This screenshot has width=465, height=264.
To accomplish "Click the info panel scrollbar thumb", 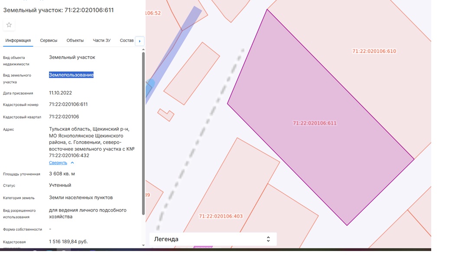I will [143, 133].
